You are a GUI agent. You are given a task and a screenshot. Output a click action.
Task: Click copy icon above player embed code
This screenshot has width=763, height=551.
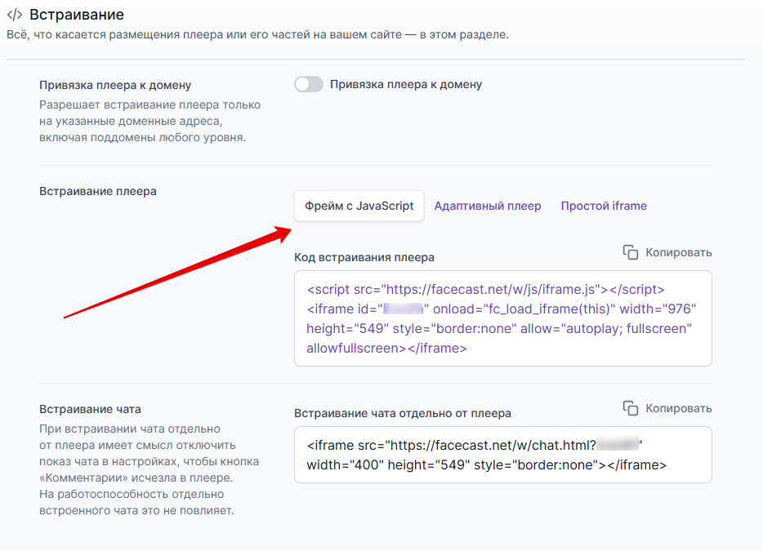(631, 252)
